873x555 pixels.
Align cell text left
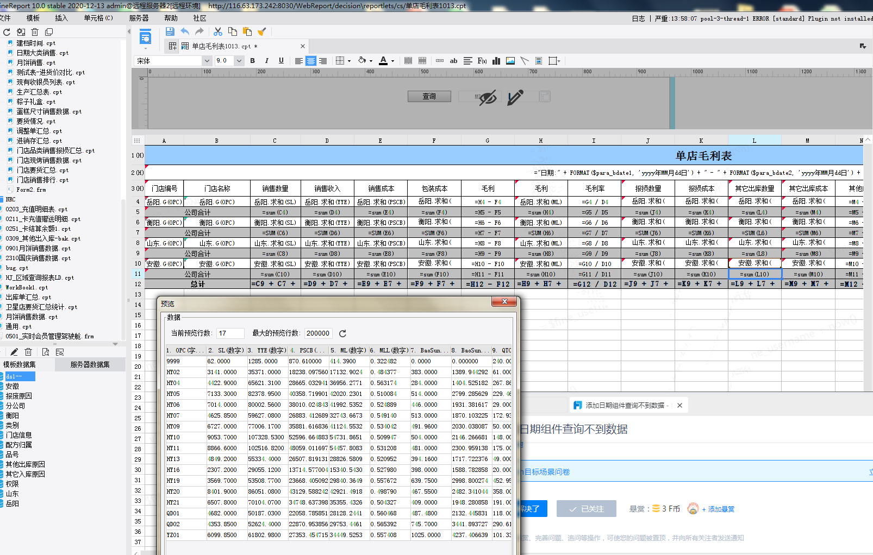click(298, 61)
